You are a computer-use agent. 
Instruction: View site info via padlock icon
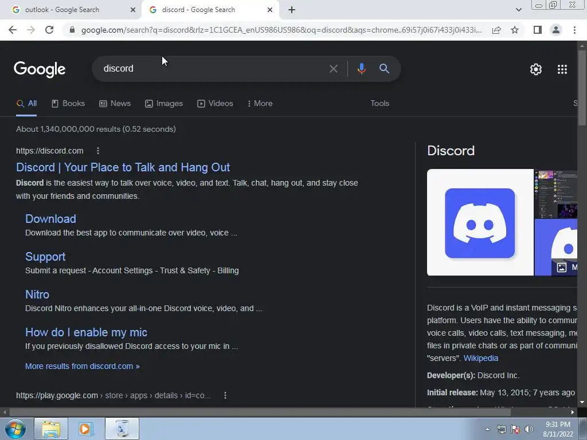[72, 30]
